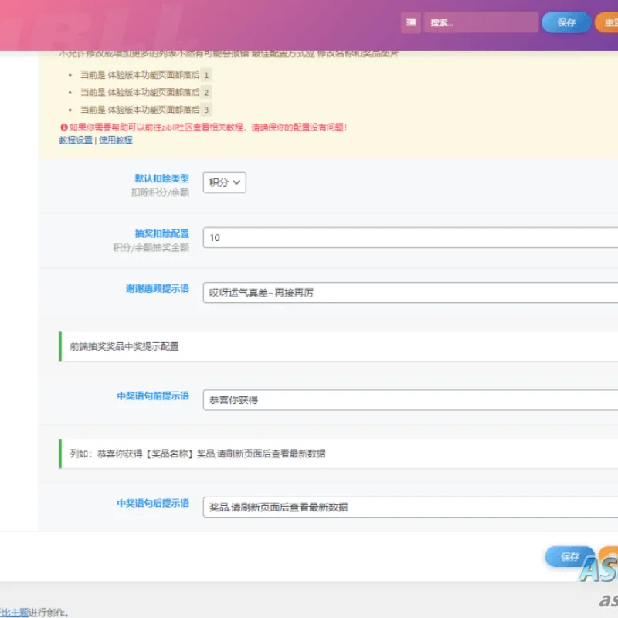Click list item ending with number 2
This screenshot has width=618, height=618.
click(x=146, y=92)
